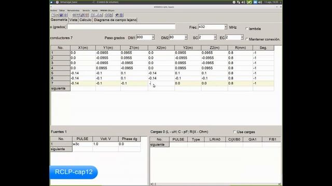This screenshot has height=186, width=332.
Task: Click row 7 Y2 cell 0.0
Action: pos(188,84)
